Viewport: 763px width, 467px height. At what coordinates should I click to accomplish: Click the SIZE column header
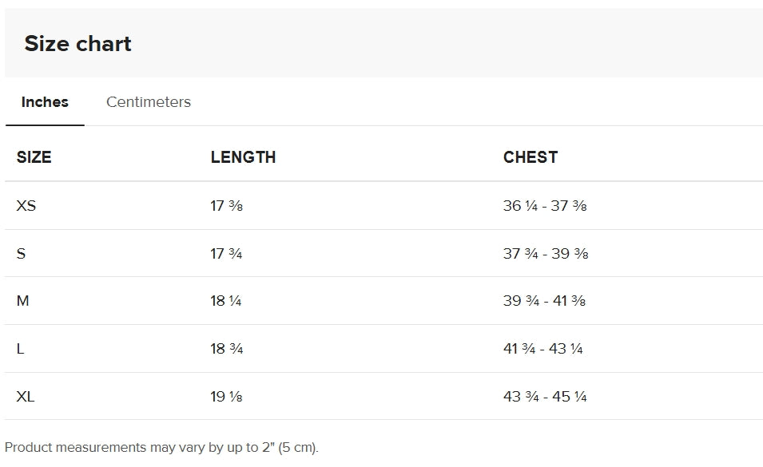(x=34, y=157)
